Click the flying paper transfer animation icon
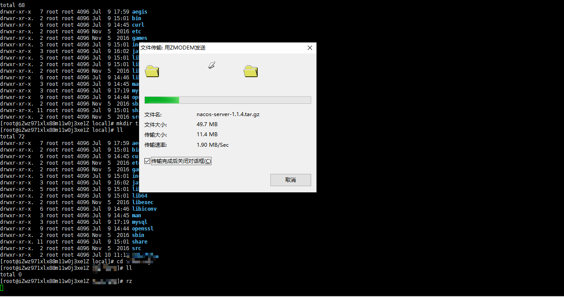The height and width of the screenshot is (297, 564). (212, 65)
